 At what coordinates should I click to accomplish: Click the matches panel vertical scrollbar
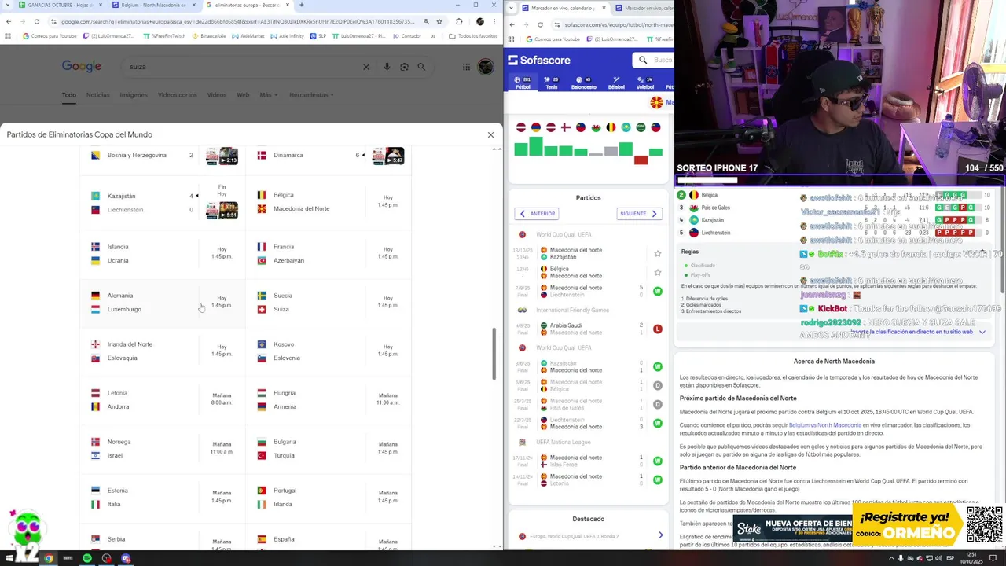pos(494,355)
